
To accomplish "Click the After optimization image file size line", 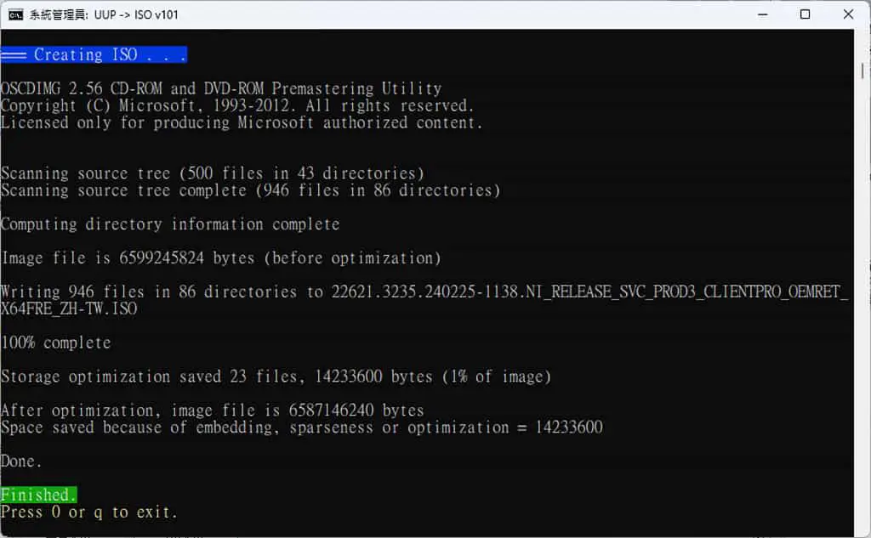I will pyautogui.click(x=212, y=411).
